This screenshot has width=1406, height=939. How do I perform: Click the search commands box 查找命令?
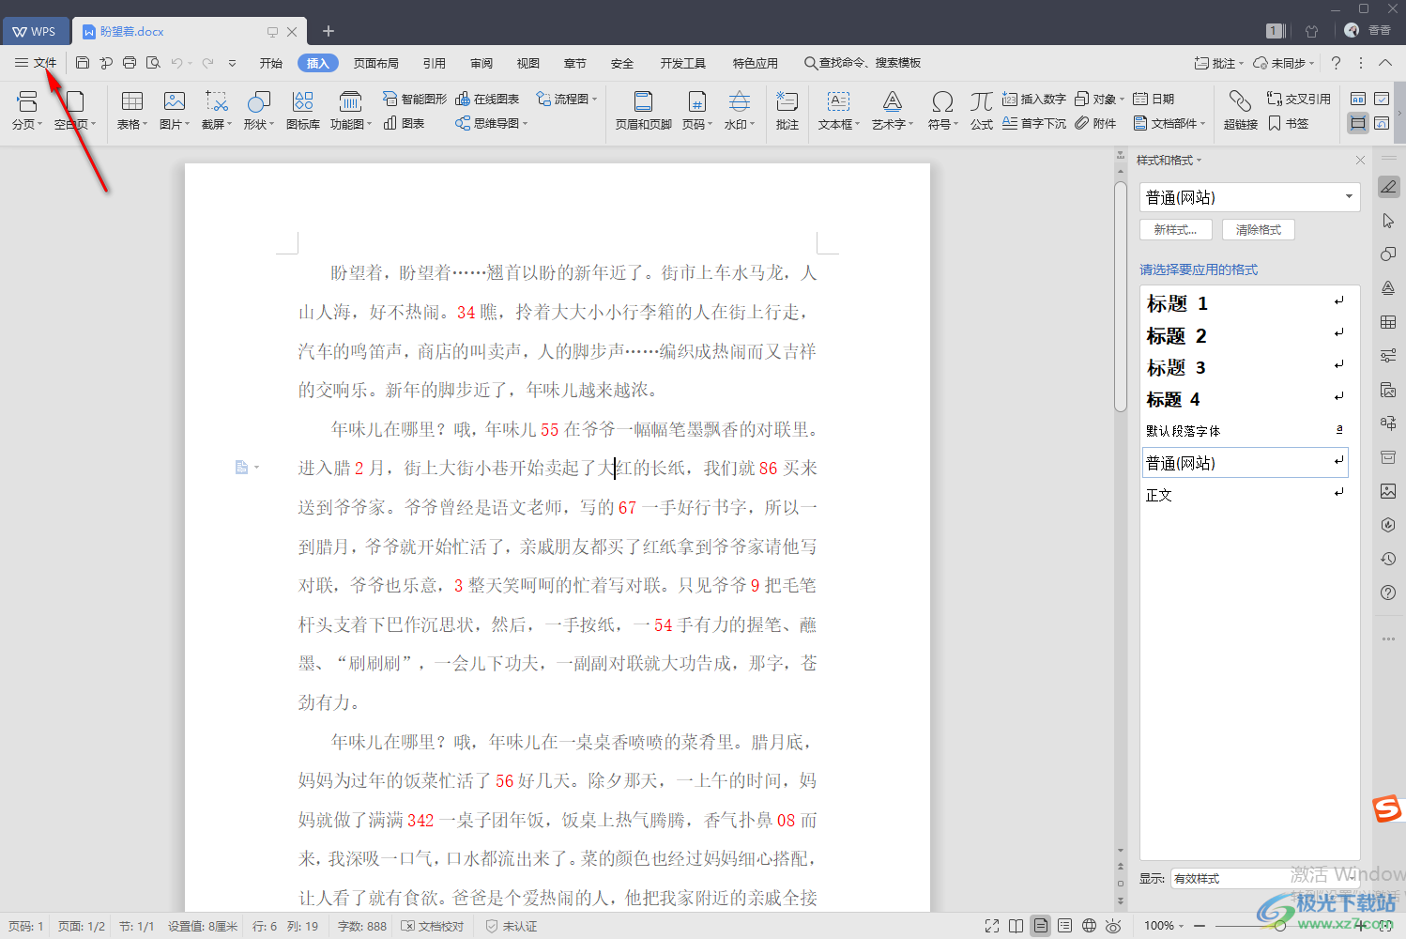(863, 63)
